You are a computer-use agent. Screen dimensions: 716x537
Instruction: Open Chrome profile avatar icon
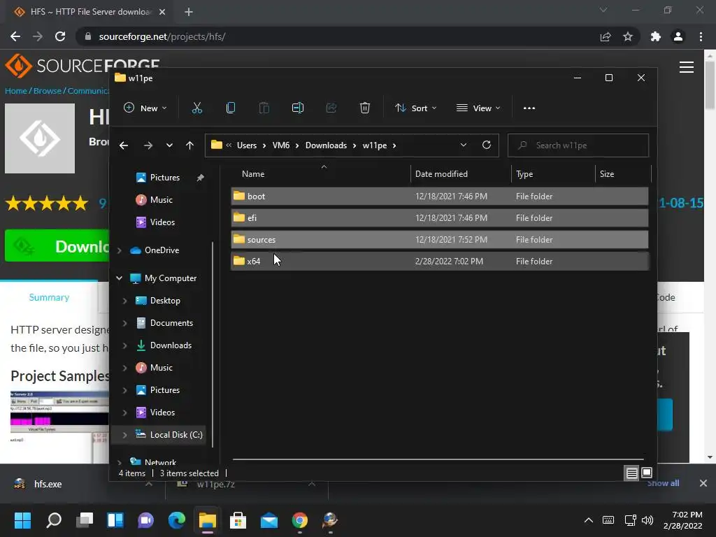[678, 36]
